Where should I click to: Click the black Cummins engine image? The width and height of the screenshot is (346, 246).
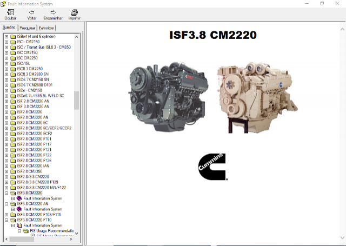[x=168, y=97]
